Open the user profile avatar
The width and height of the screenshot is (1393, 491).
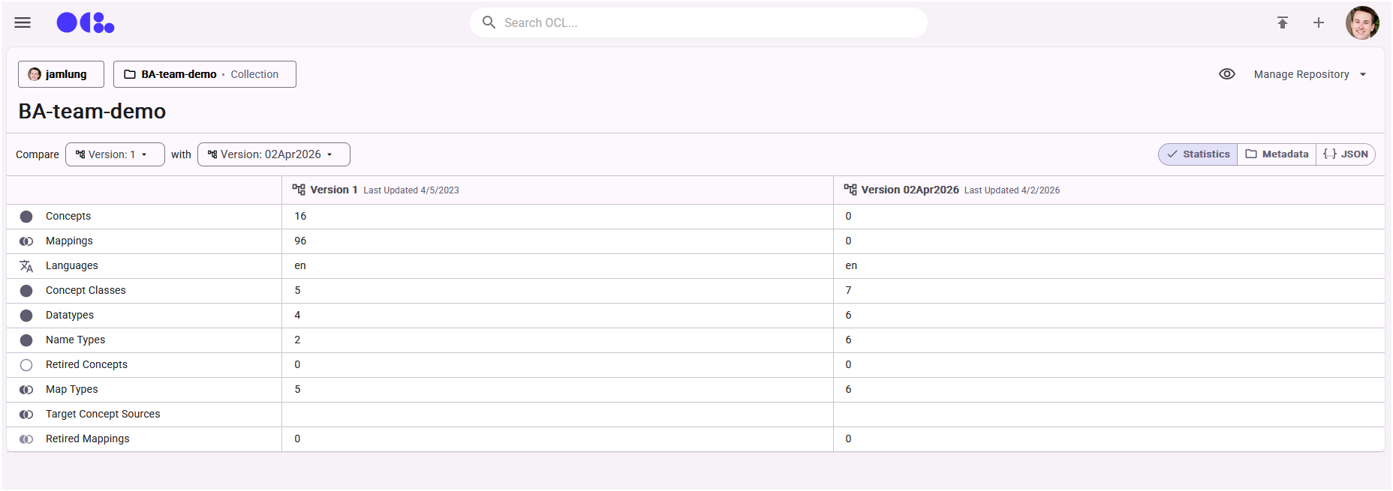tap(1361, 22)
